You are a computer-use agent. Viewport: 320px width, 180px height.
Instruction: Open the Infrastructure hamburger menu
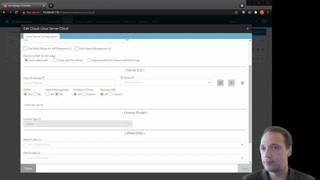(7, 21)
